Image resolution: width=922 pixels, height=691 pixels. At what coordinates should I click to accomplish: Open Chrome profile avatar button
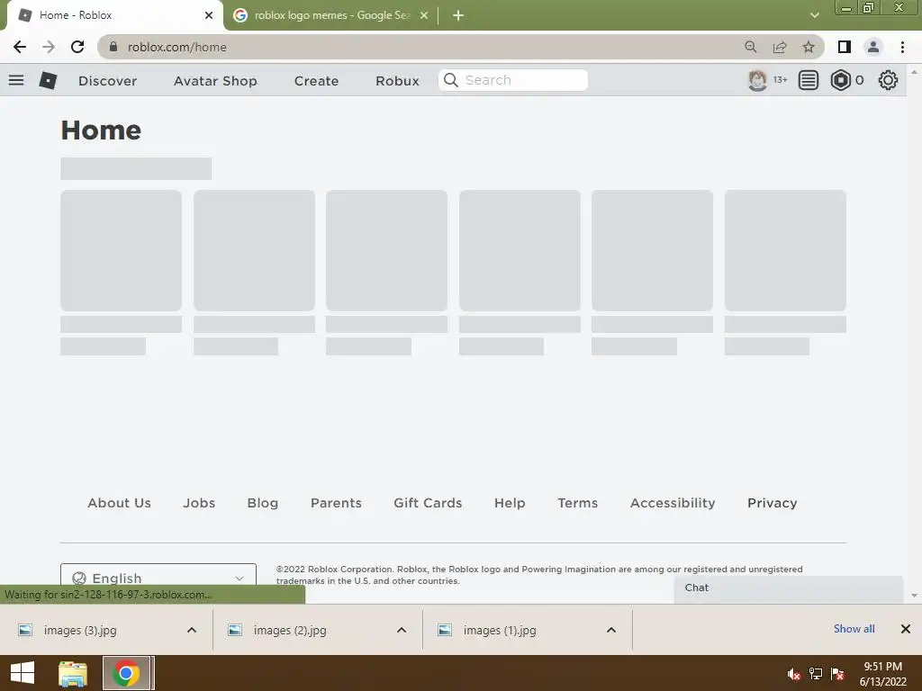pos(873,47)
